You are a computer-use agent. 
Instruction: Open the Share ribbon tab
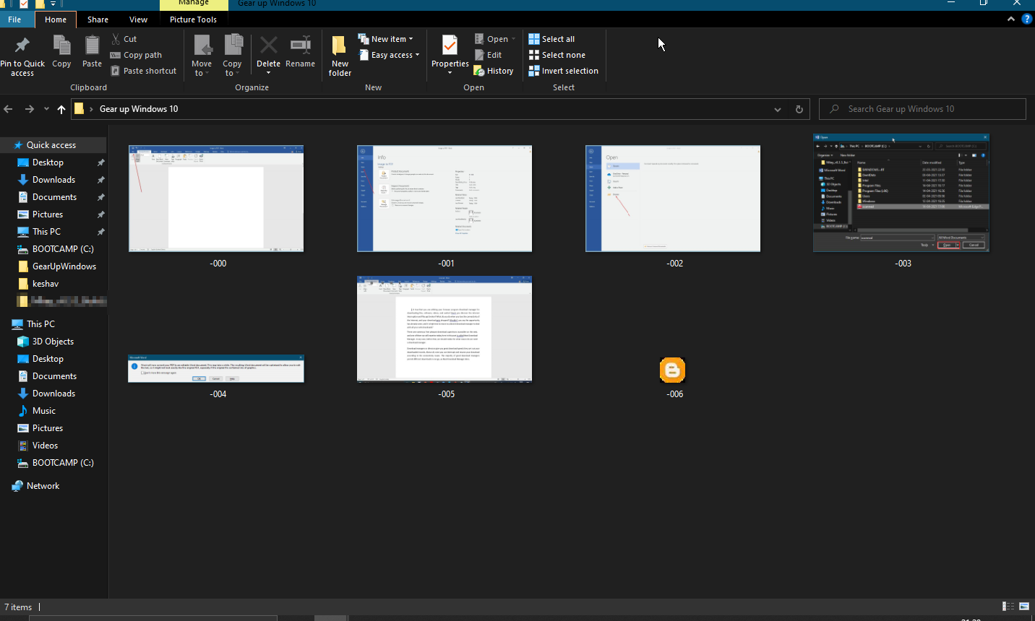click(98, 19)
